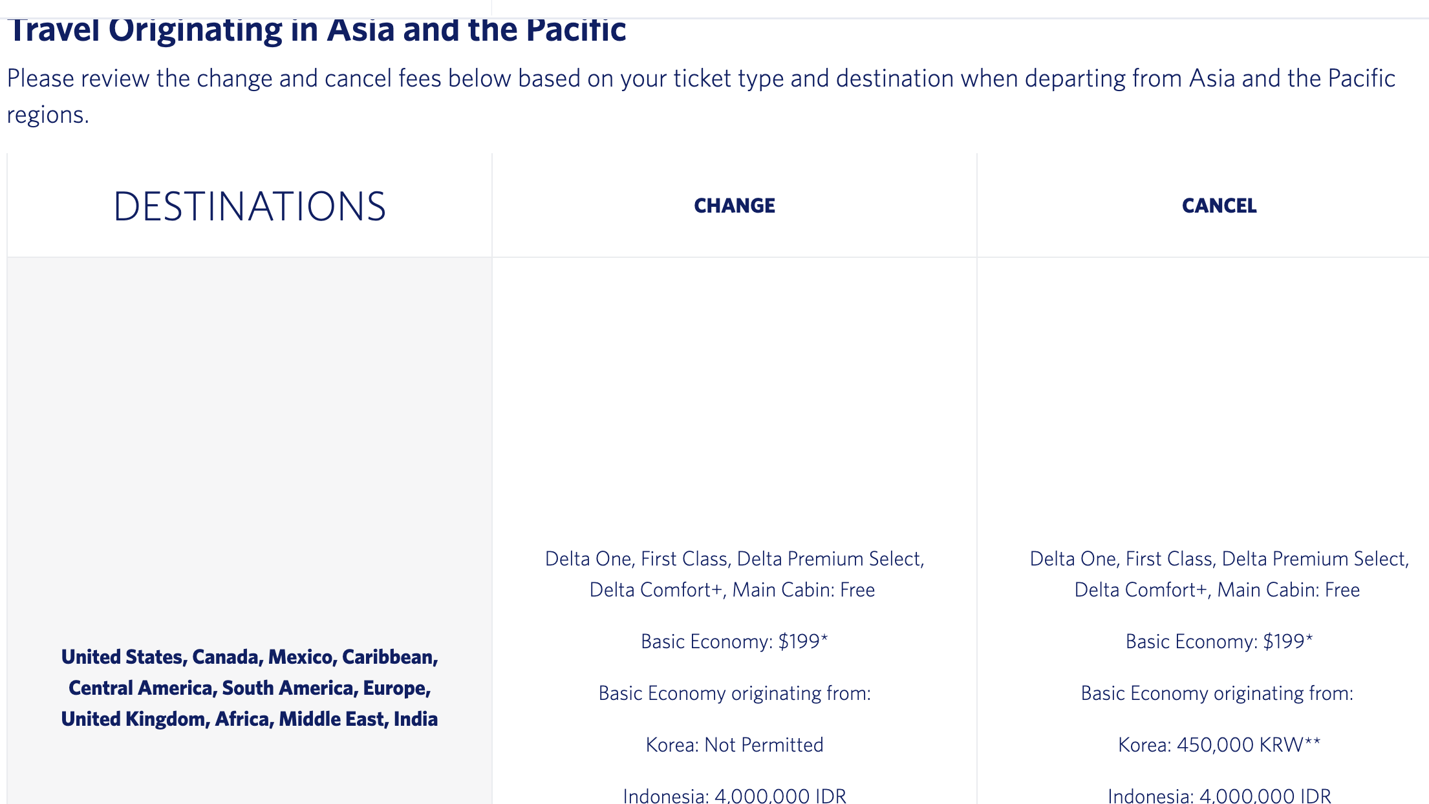Click the DESTINATIONS column header
This screenshot has width=1429, height=804.
(x=250, y=207)
